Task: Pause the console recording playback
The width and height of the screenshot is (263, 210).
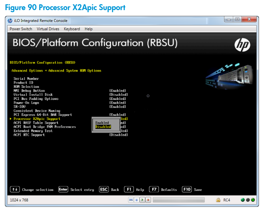Action: pos(136,200)
